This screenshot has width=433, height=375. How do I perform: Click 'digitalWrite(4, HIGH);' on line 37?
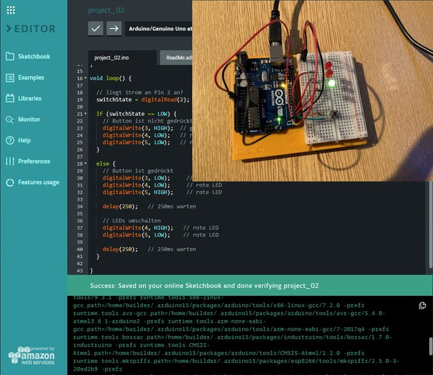click(x=138, y=228)
